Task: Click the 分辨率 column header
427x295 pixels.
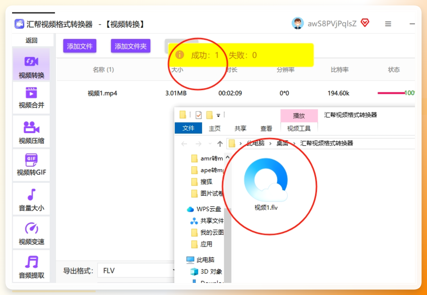Action: tap(286, 70)
